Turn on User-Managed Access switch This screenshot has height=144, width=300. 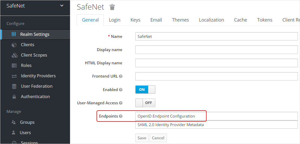coord(145,103)
